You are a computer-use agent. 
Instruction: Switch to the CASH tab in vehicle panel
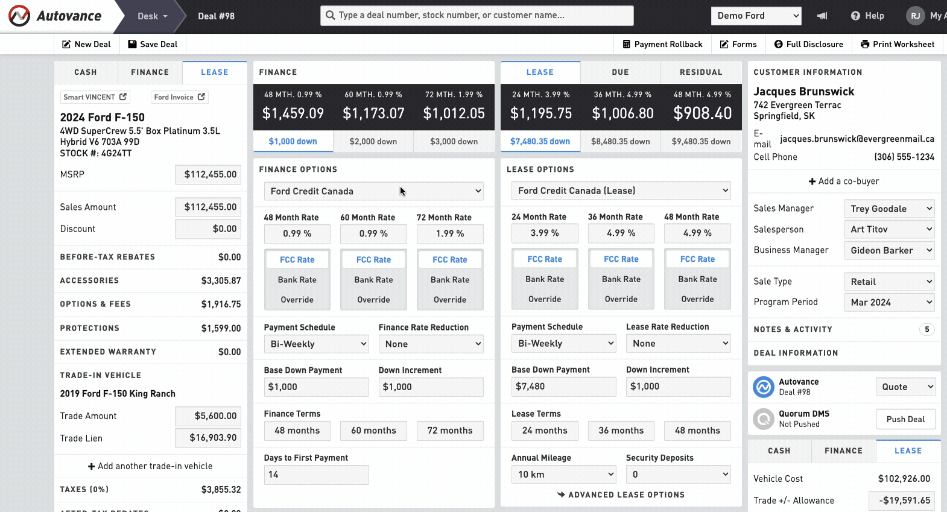click(x=86, y=72)
